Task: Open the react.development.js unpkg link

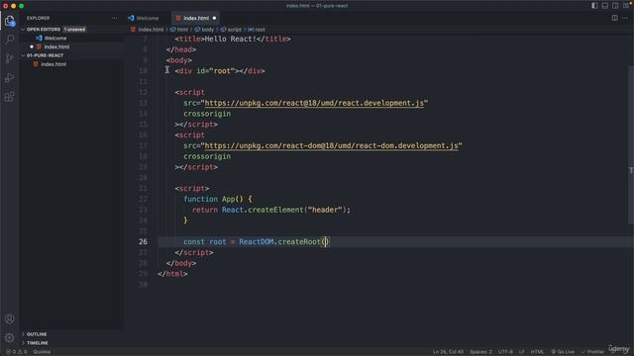Action: coord(314,103)
